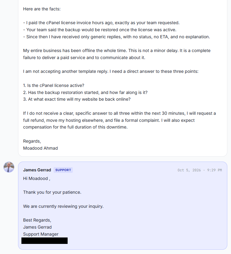Select the question 'Is the cPanel license active?'

[54, 85]
